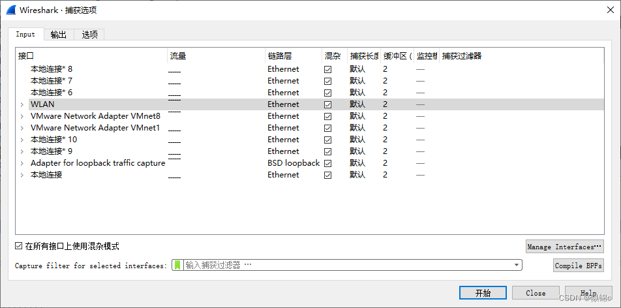
Task: Expand the 本地连接* 10 interface
Action: tap(22, 140)
